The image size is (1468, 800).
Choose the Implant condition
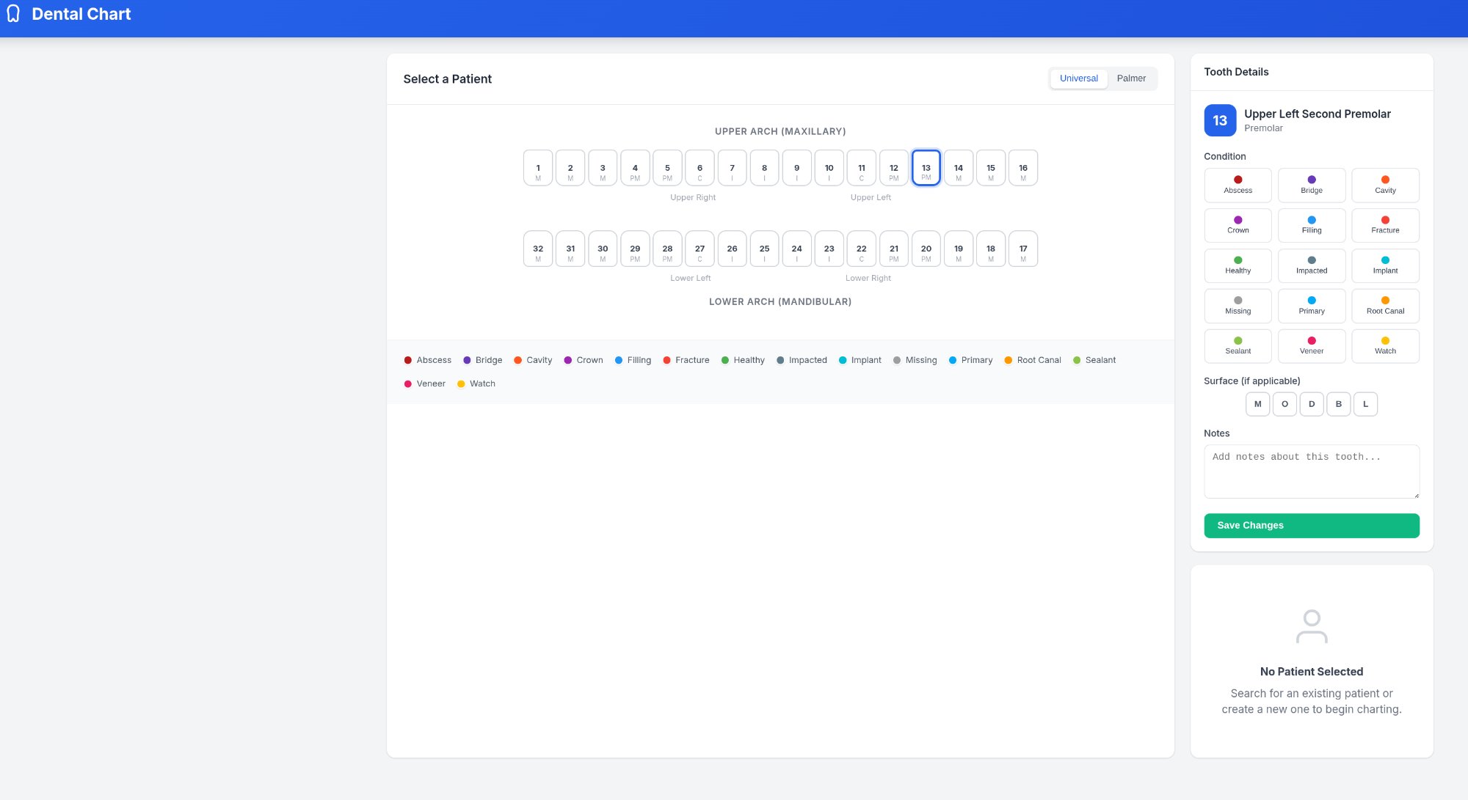point(1385,265)
